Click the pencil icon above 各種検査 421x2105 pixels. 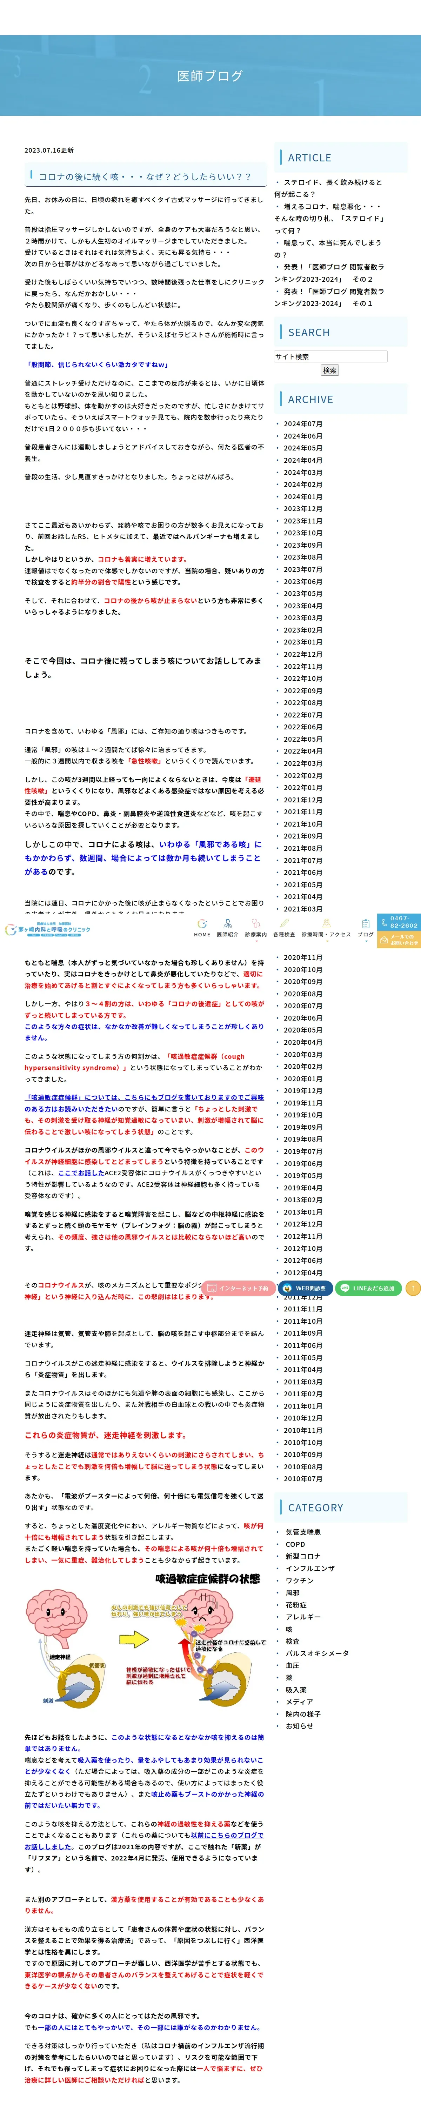[x=284, y=923]
